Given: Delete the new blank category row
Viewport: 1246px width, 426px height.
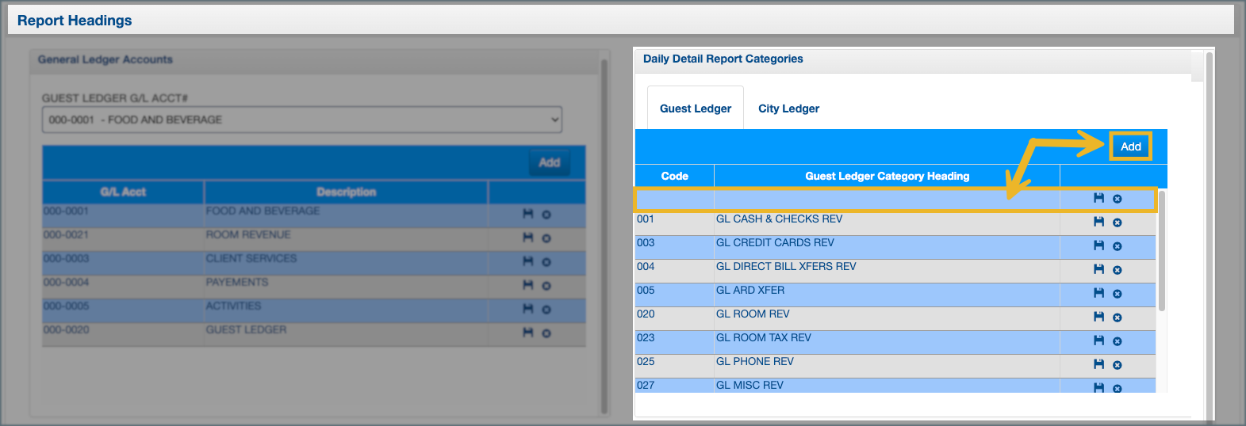Looking at the screenshot, I should tap(1117, 199).
